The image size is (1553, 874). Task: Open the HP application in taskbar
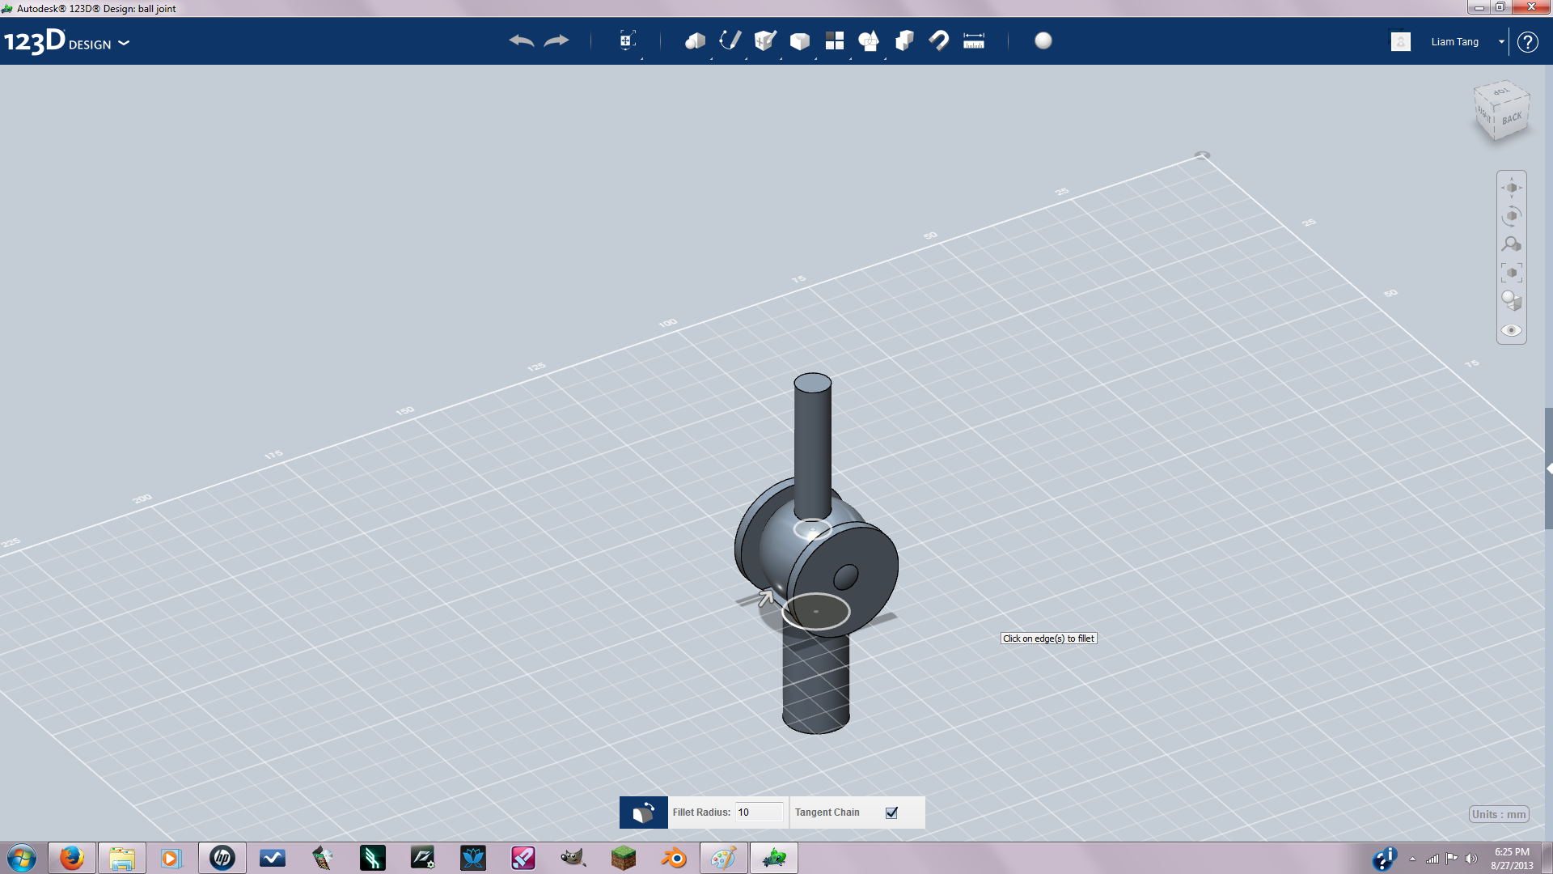222,858
